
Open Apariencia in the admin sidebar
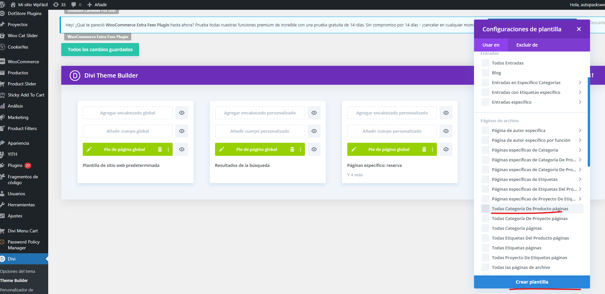18,143
